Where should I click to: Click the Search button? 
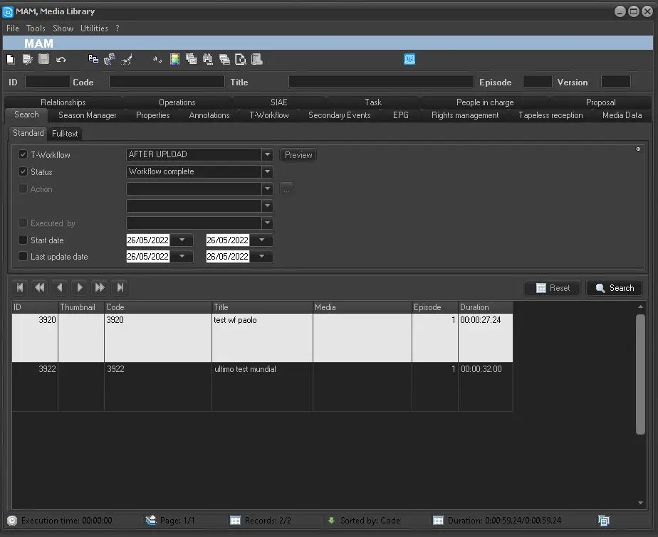614,288
